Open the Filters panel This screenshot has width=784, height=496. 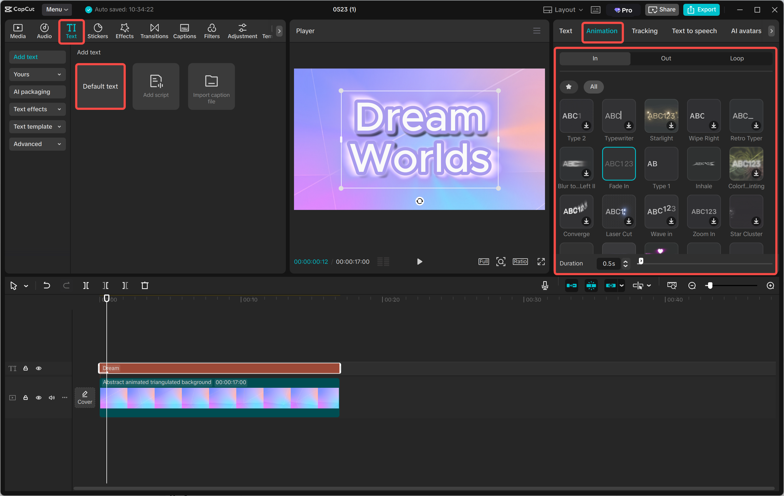[x=212, y=31]
